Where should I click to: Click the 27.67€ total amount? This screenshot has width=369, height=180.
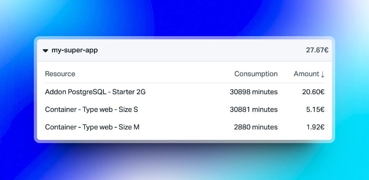[317, 50]
